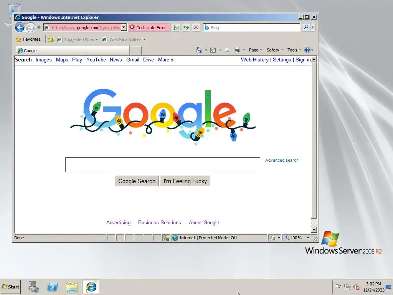Open the Maps link

click(62, 60)
